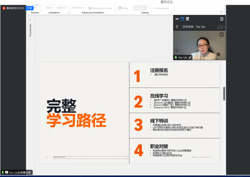Click the screen sharing icon in the status label

[7, 173]
